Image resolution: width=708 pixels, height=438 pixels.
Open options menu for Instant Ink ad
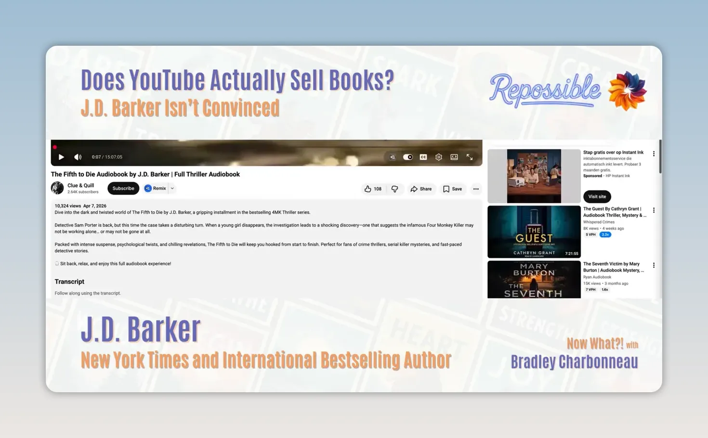click(x=654, y=154)
